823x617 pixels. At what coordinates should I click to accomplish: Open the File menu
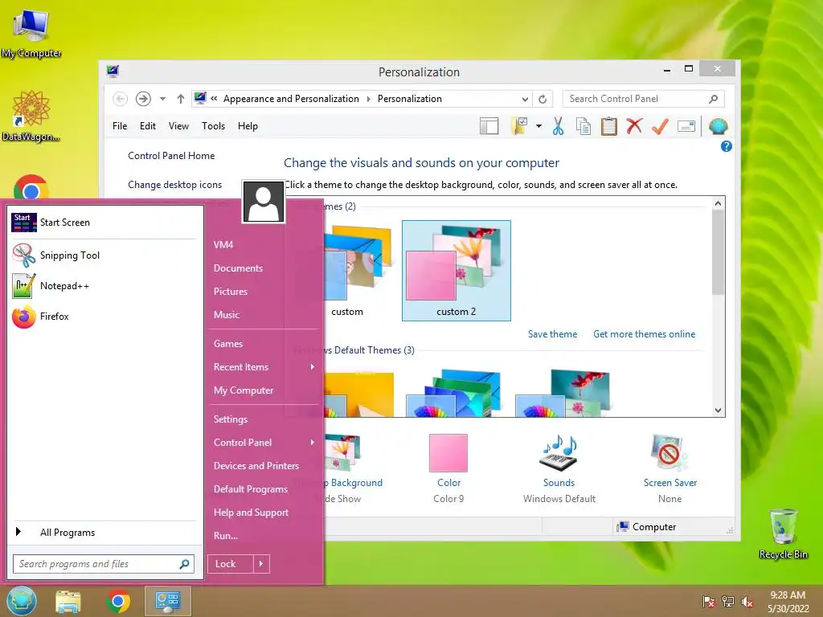coord(120,126)
